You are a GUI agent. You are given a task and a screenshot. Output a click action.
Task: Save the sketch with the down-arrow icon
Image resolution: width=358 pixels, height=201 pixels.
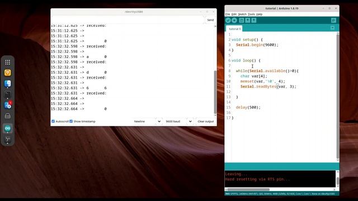click(254, 20)
